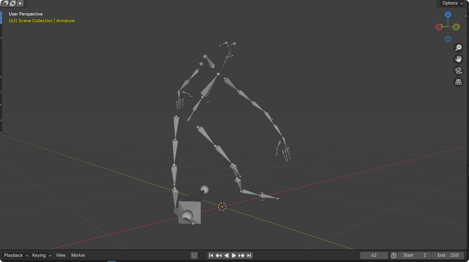Image resolution: width=469 pixels, height=262 pixels.
Task: Expand the sidebar with the arrow tab
Action: tap(466, 16)
